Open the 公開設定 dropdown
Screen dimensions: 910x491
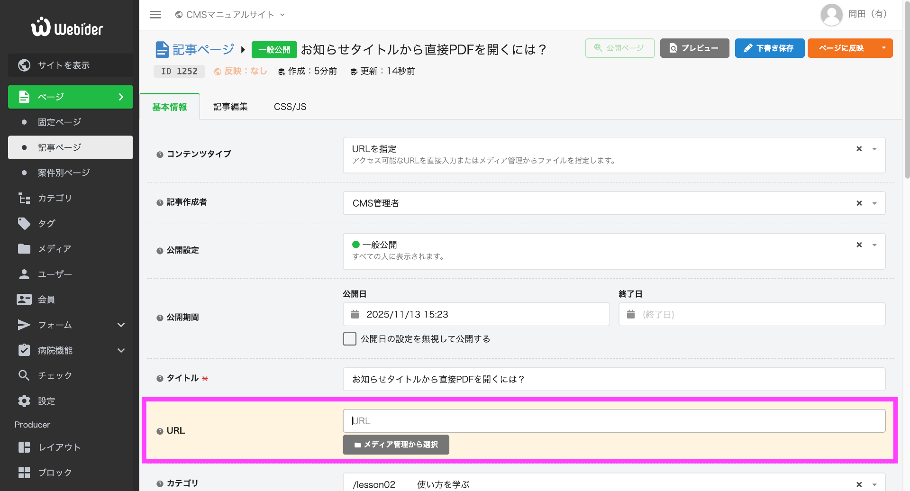874,245
